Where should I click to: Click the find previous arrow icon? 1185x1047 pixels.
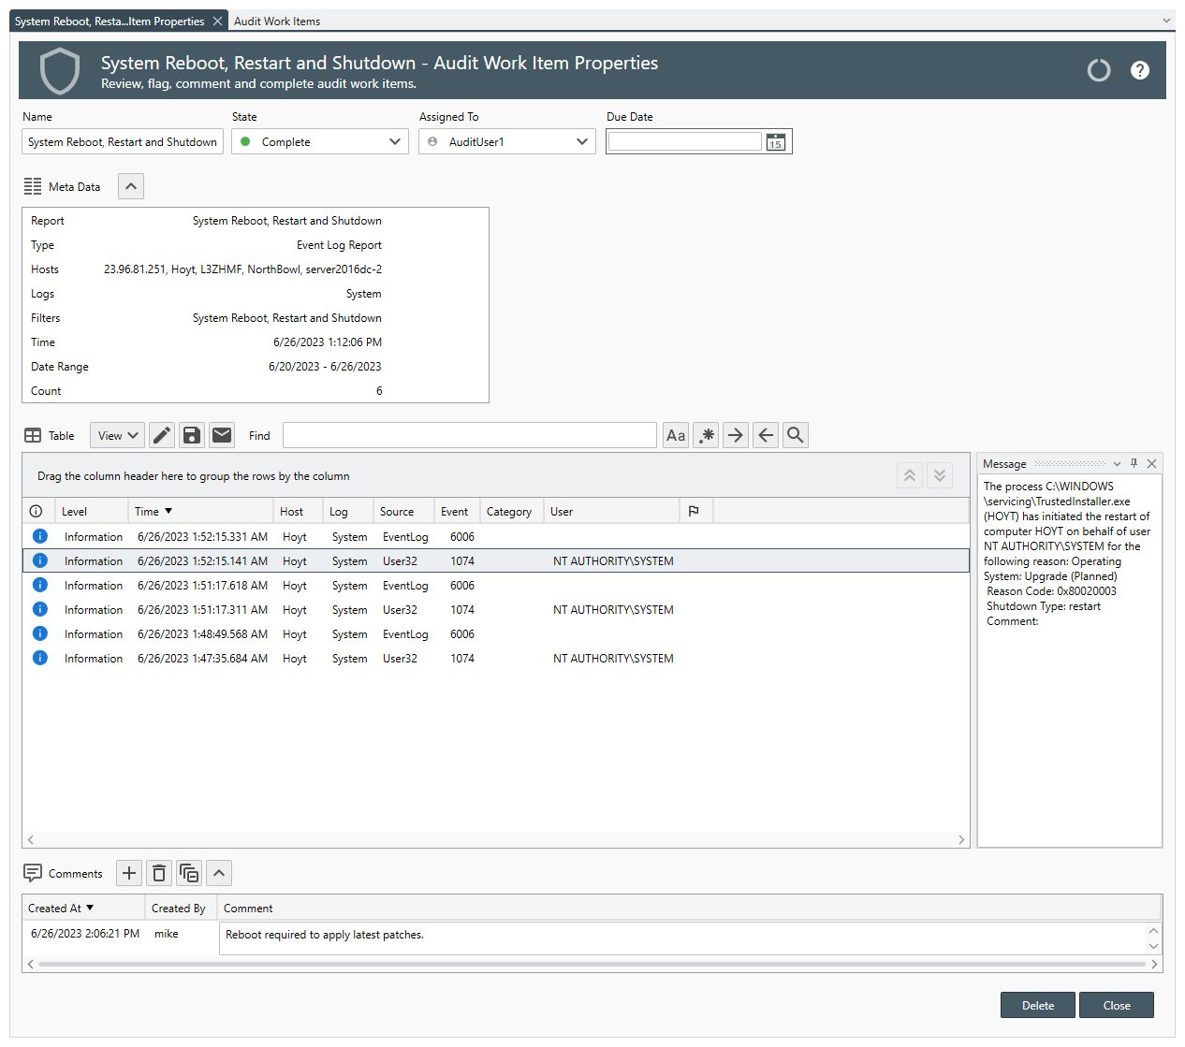click(x=766, y=435)
